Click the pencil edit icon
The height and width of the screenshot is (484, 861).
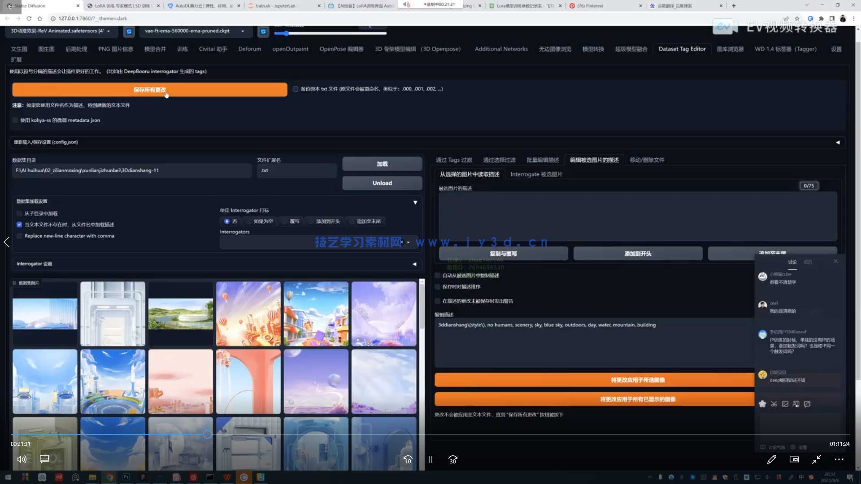[771, 459]
